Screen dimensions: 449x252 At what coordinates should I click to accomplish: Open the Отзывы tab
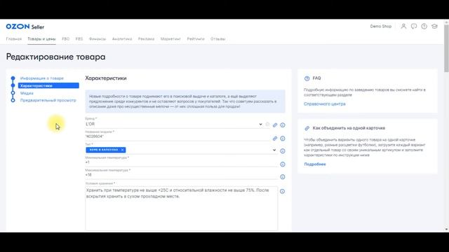[x=218, y=39]
